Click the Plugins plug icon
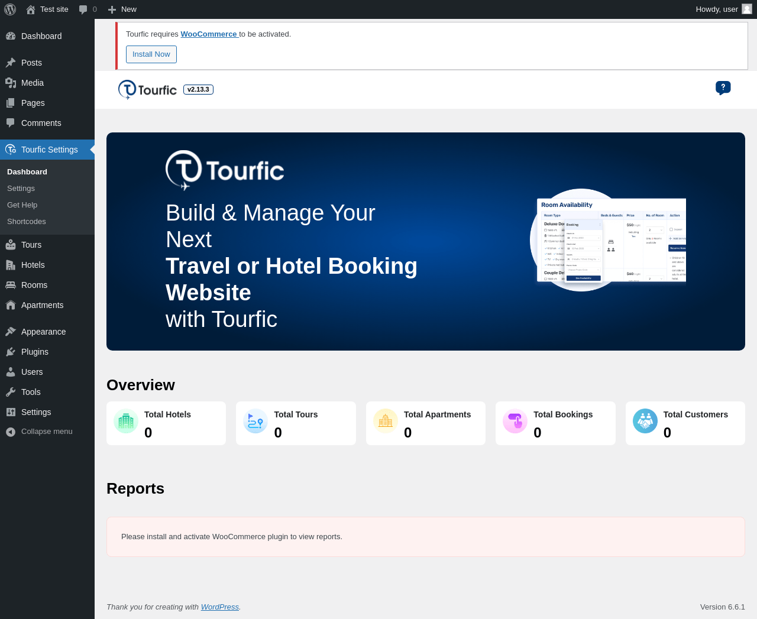The height and width of the screenshot is (619, 757). (x=11, y=352)
